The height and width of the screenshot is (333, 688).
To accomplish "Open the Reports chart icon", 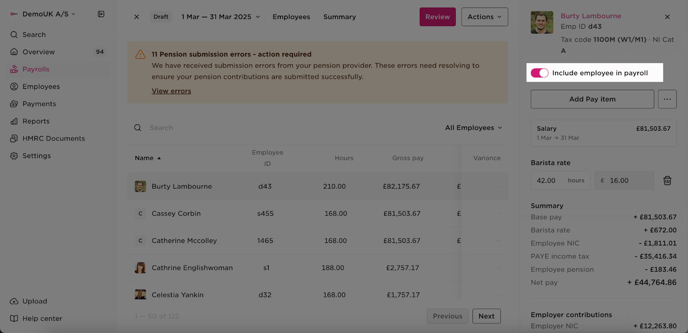I will tap(14, 121).
